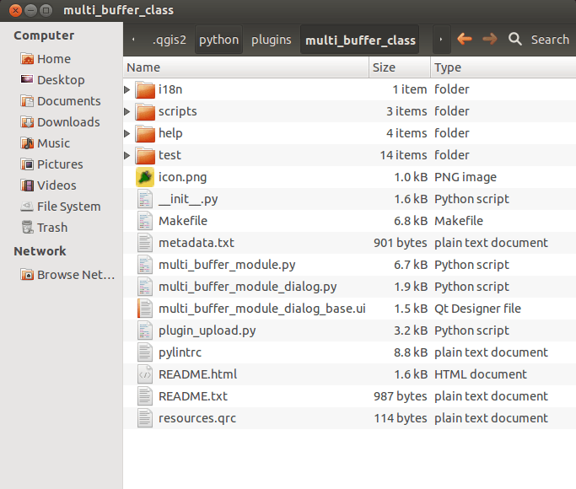Click the forward arrow in toolbar
The height and width of the screenshot is (489, 576).
click(490, 39)
